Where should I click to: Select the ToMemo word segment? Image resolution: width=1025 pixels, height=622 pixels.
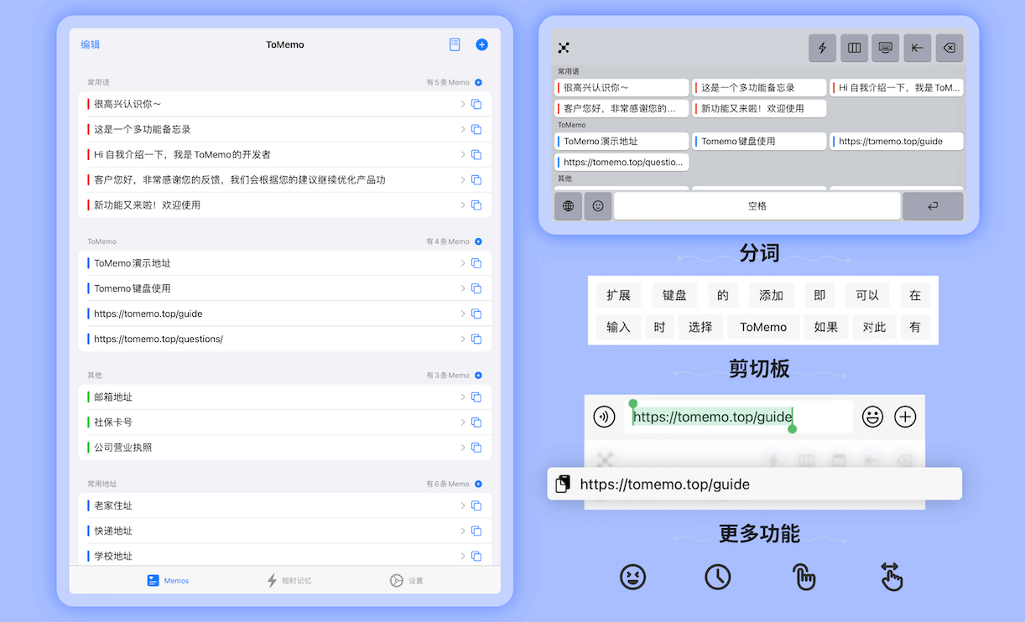pyautogui.click(x=763, y=327)
